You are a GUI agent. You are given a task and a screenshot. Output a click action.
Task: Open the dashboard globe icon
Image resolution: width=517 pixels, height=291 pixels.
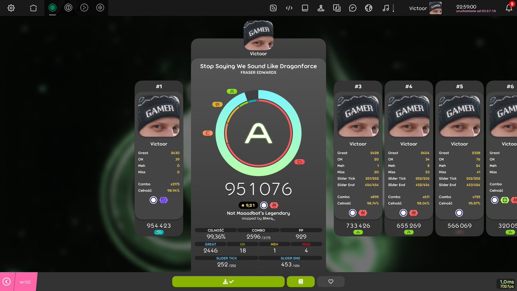coord(368,8)
